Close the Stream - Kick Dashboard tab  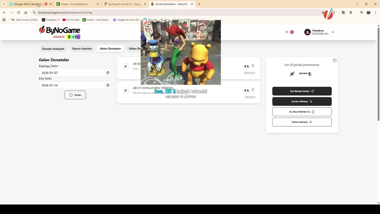98,4
